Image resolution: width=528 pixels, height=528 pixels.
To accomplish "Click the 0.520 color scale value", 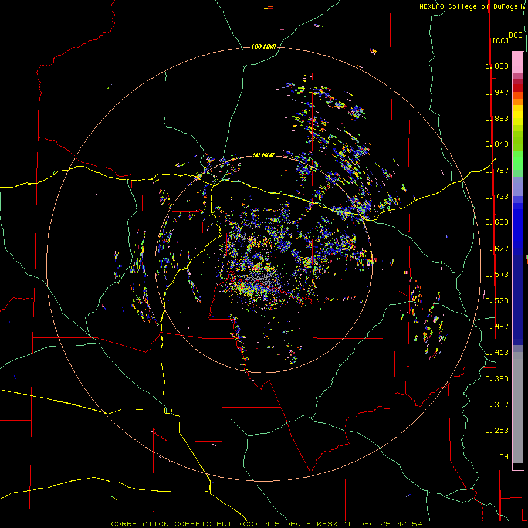I will click(x=497, y=301).
